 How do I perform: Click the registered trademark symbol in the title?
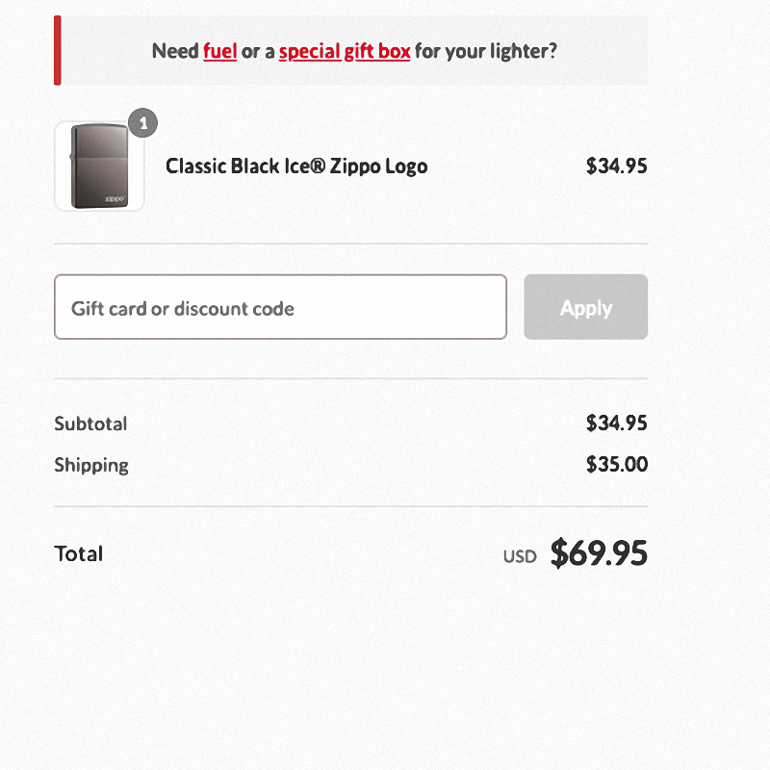[319, 166]
